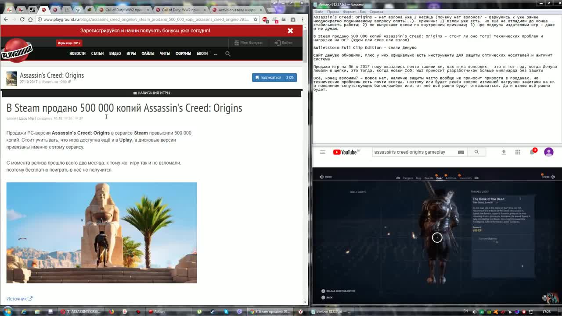Reload the playground.ru page

click(22, 19)
